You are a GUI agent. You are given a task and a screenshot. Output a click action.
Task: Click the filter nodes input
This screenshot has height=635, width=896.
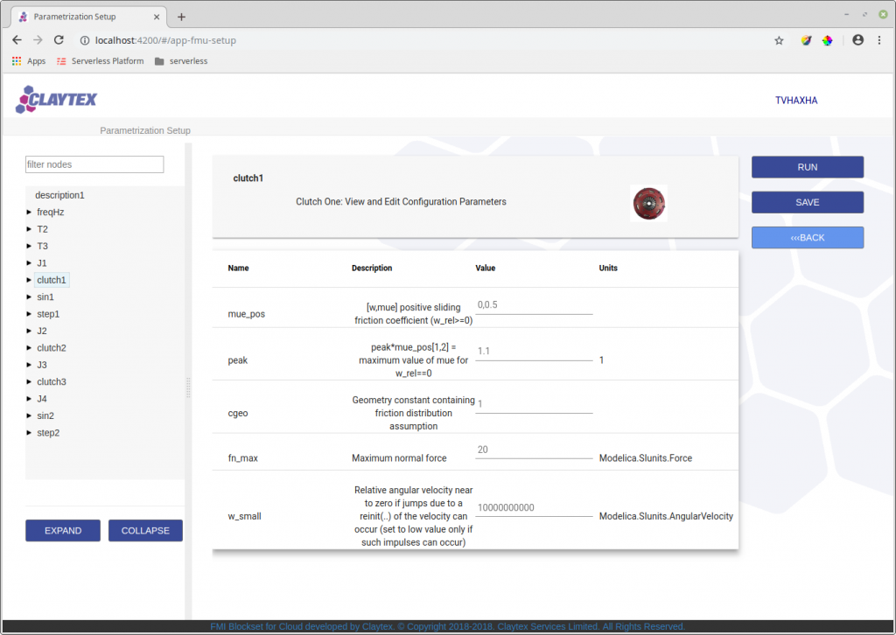[94, 164]
